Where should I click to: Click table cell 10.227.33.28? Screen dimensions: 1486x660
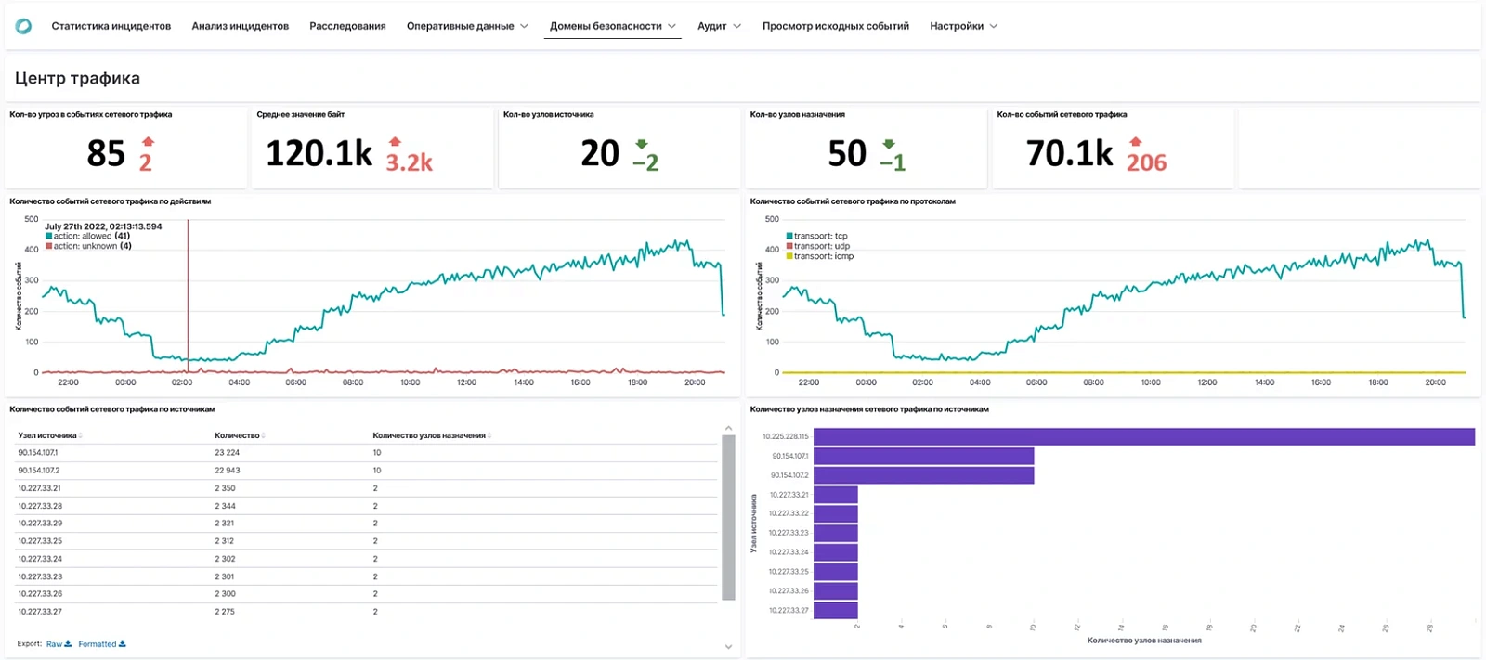pyautogui.click(x=40, y=506)
